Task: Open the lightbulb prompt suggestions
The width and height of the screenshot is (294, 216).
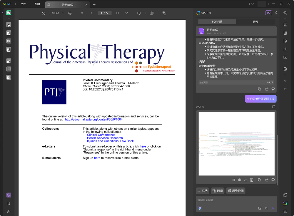Action: pos(200,208)
